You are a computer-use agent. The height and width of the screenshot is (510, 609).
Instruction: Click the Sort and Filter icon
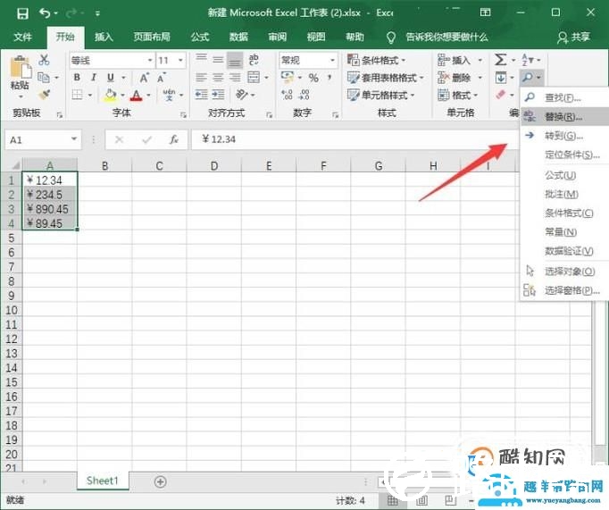[x=527, y=60]
